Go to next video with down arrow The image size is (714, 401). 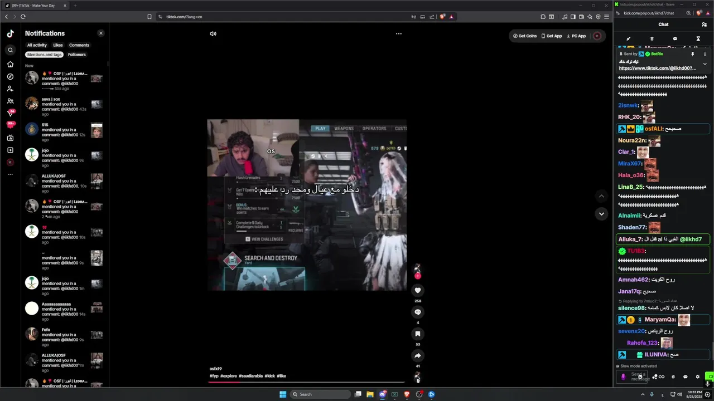601,214
